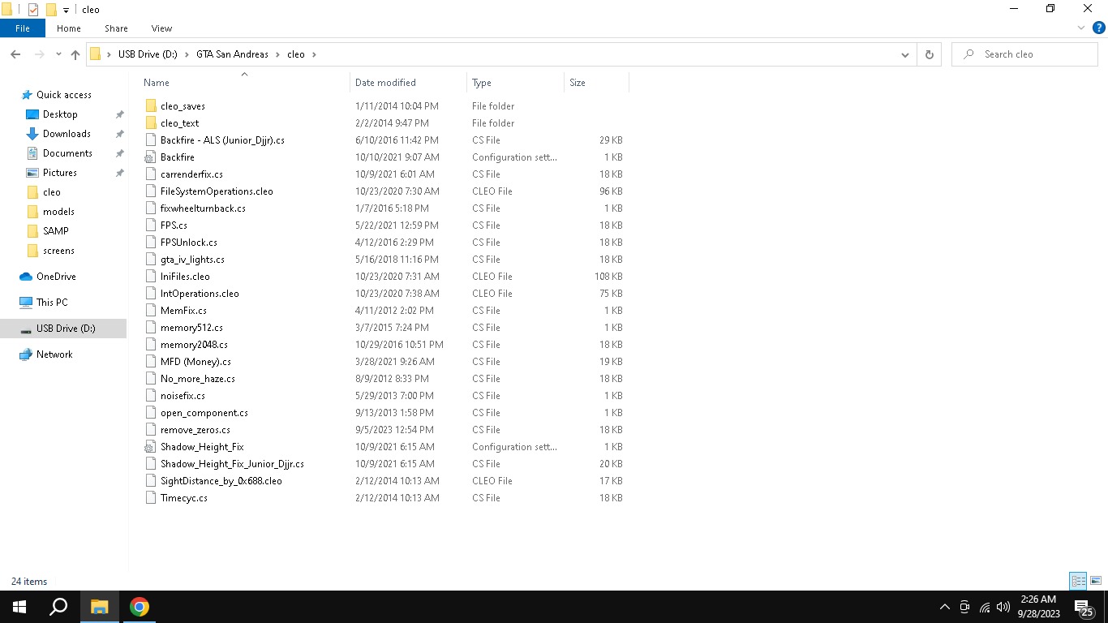Switch to details view button
Screen dimensions: 1108x623
pos(1078,581)
